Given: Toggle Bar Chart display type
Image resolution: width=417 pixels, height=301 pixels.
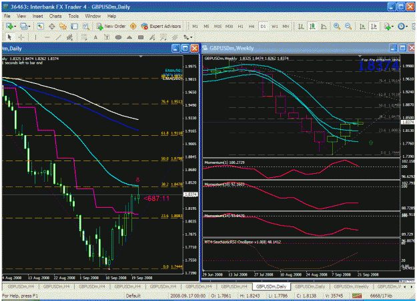Looking at the screenshot, I should pyautogui.click(x=301, y=26).
